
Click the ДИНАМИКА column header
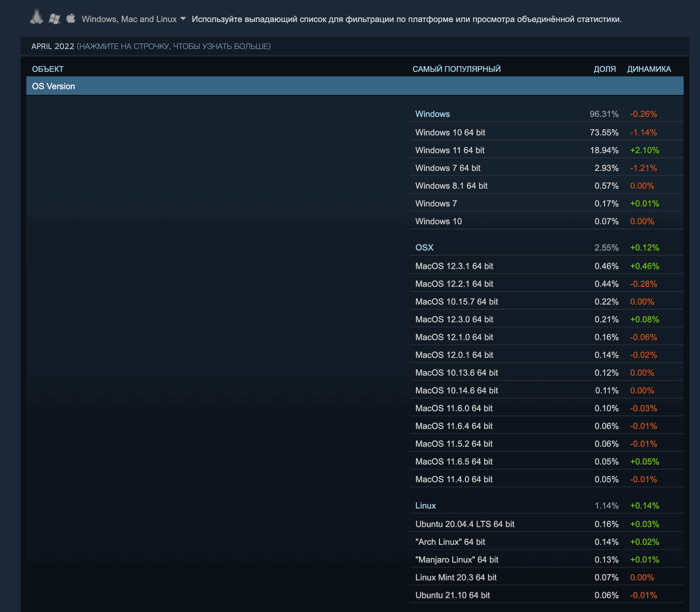coord(649,69)
